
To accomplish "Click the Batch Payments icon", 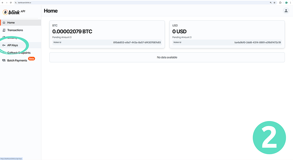I will point(4,60).
